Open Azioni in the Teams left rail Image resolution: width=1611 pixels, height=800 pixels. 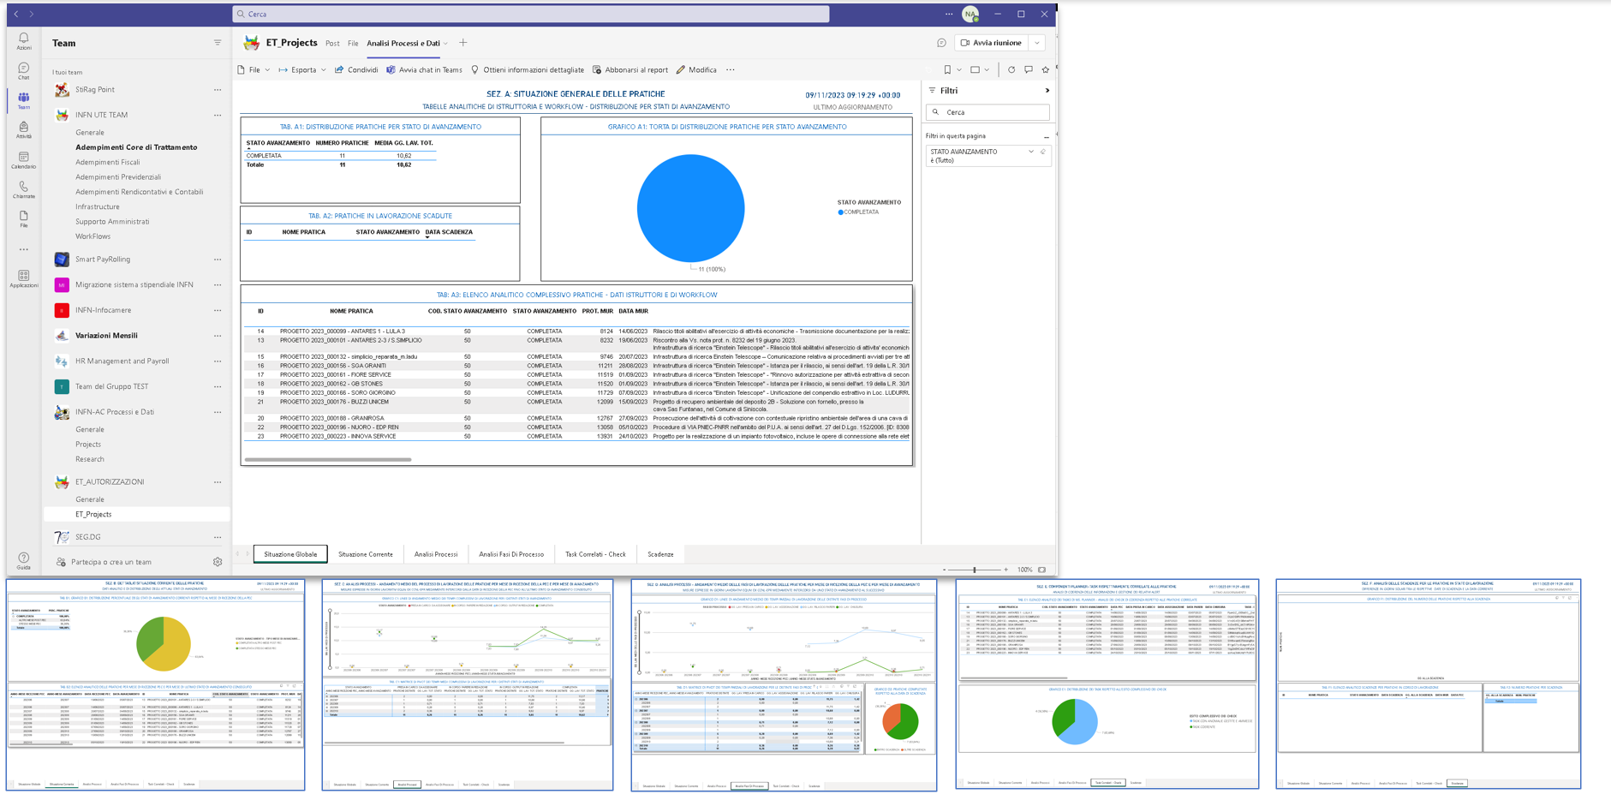[x=24, y=41]
